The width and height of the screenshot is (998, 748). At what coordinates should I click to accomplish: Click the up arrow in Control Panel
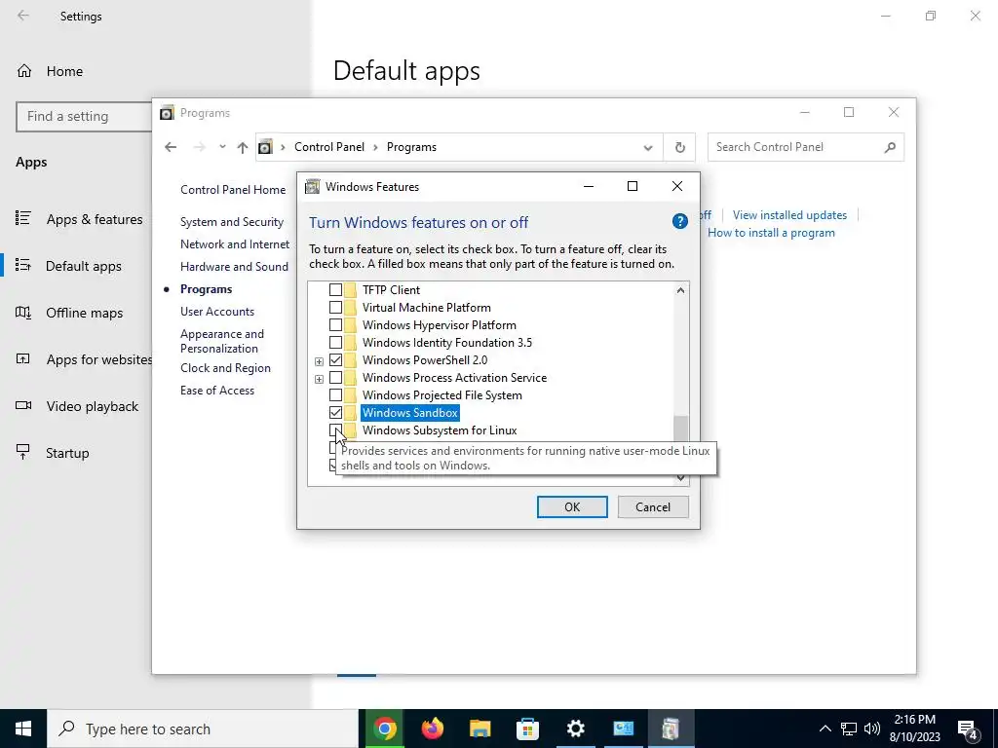(242, 148)
